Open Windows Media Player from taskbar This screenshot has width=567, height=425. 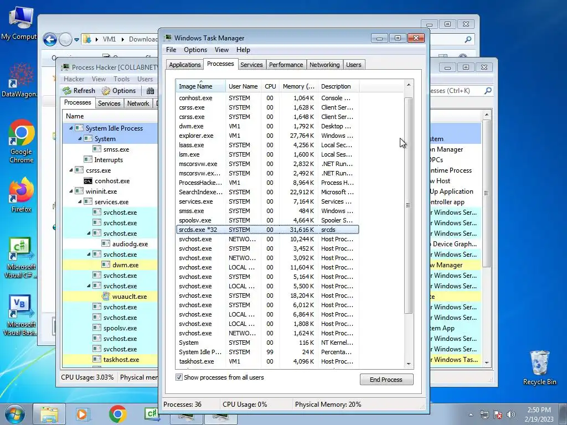pos(82,414)
